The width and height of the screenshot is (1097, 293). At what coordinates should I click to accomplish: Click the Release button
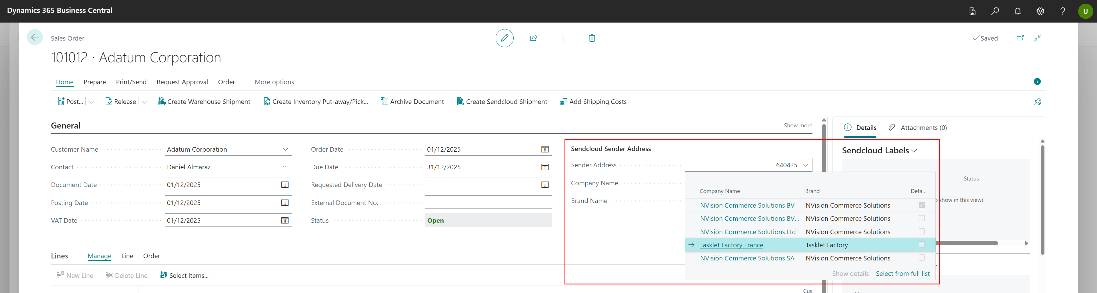[121, 101]
